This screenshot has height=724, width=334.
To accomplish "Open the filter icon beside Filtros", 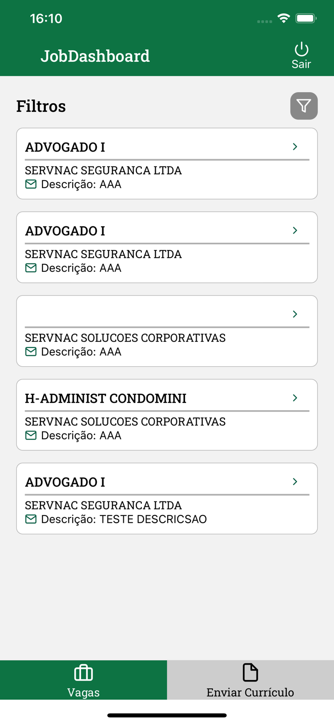I will pos(304,106).
